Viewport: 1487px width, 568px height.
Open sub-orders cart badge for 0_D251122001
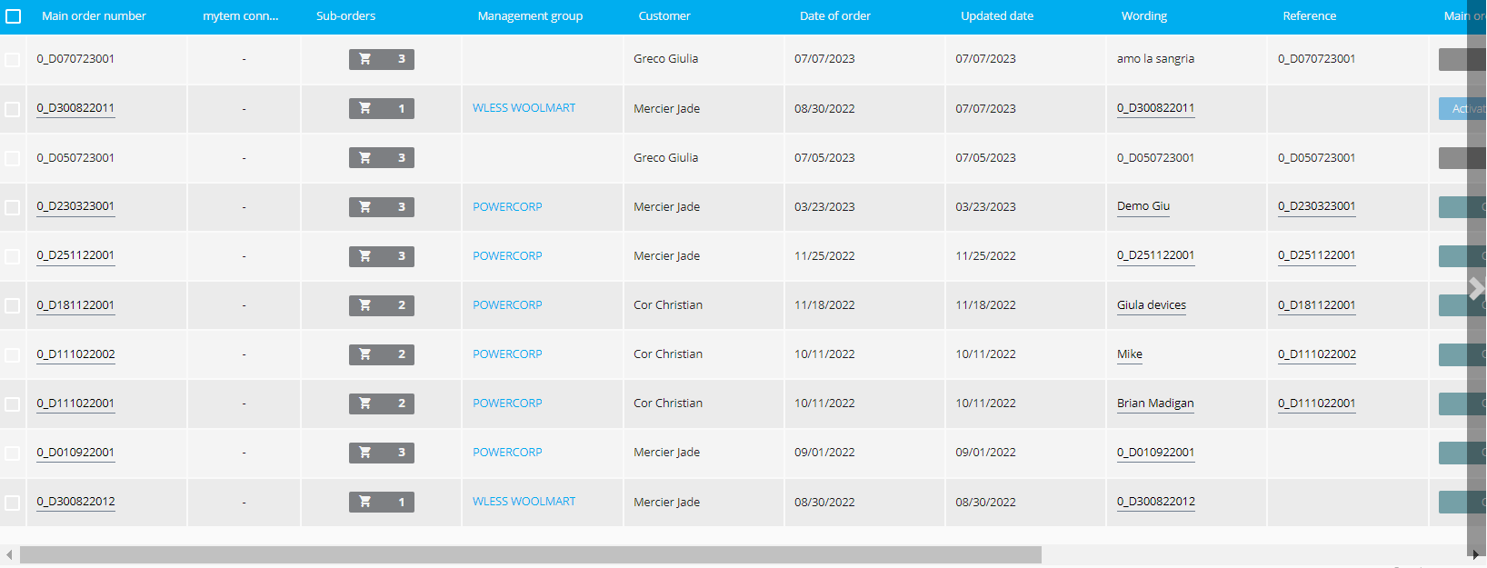[382, 255]
